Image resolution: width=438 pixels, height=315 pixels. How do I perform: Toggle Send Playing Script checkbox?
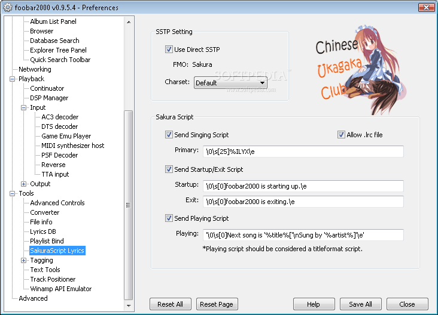tap(169, 218)
